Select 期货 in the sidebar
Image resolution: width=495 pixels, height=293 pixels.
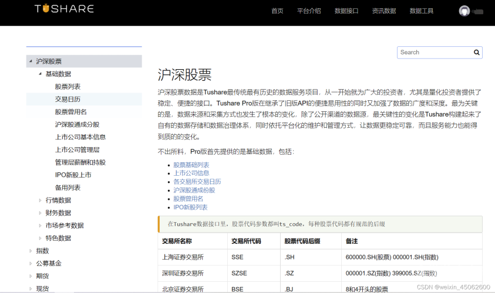point(42,276)
